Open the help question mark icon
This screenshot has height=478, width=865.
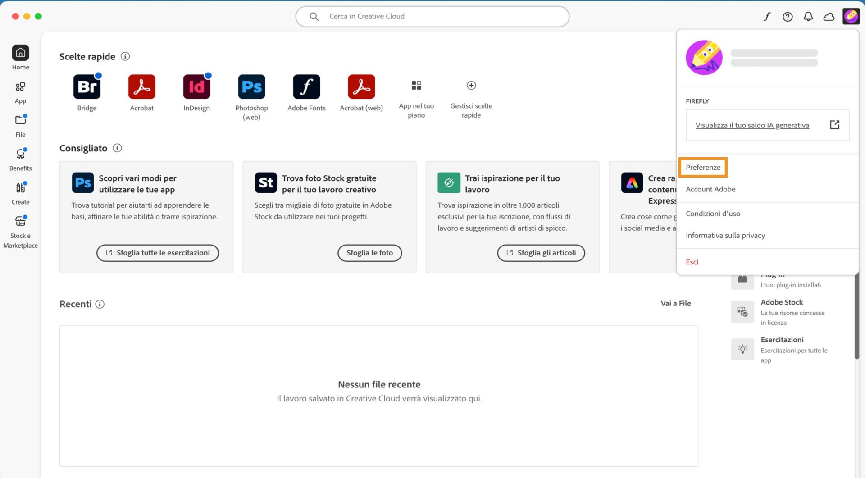click(x=788, y=16)
